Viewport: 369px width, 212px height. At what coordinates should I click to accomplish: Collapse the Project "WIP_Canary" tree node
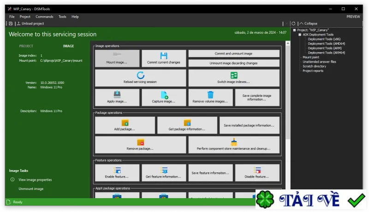click(294, 30)
